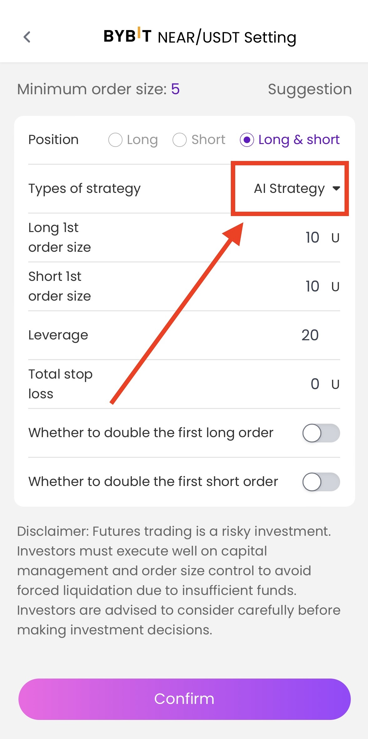
Task: Open the Suggestion link
Action: (x=310, y=90)
